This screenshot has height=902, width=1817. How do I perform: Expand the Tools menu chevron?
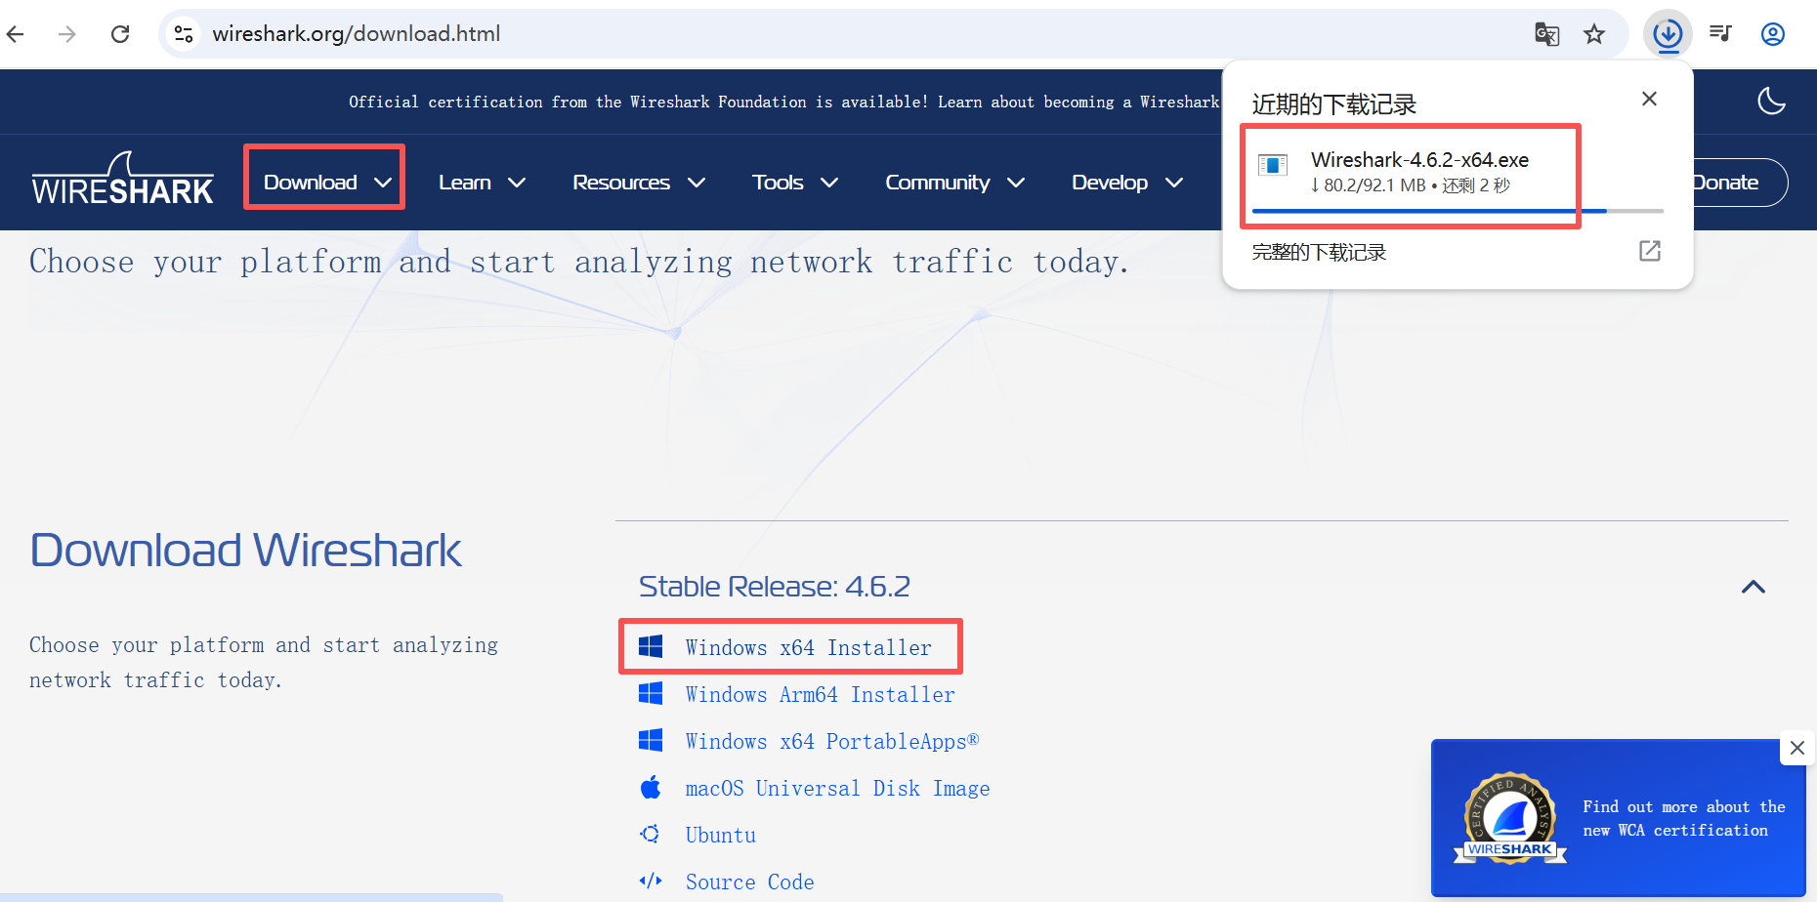[x=829, y=183]
